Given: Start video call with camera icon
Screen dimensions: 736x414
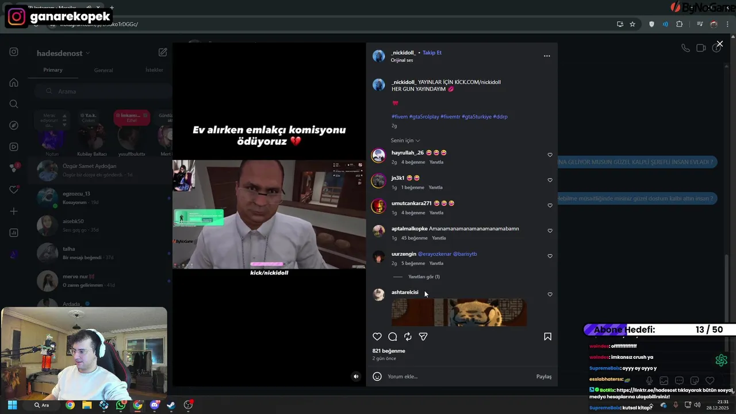Looking at the screenshot, I should click(701, 48).
